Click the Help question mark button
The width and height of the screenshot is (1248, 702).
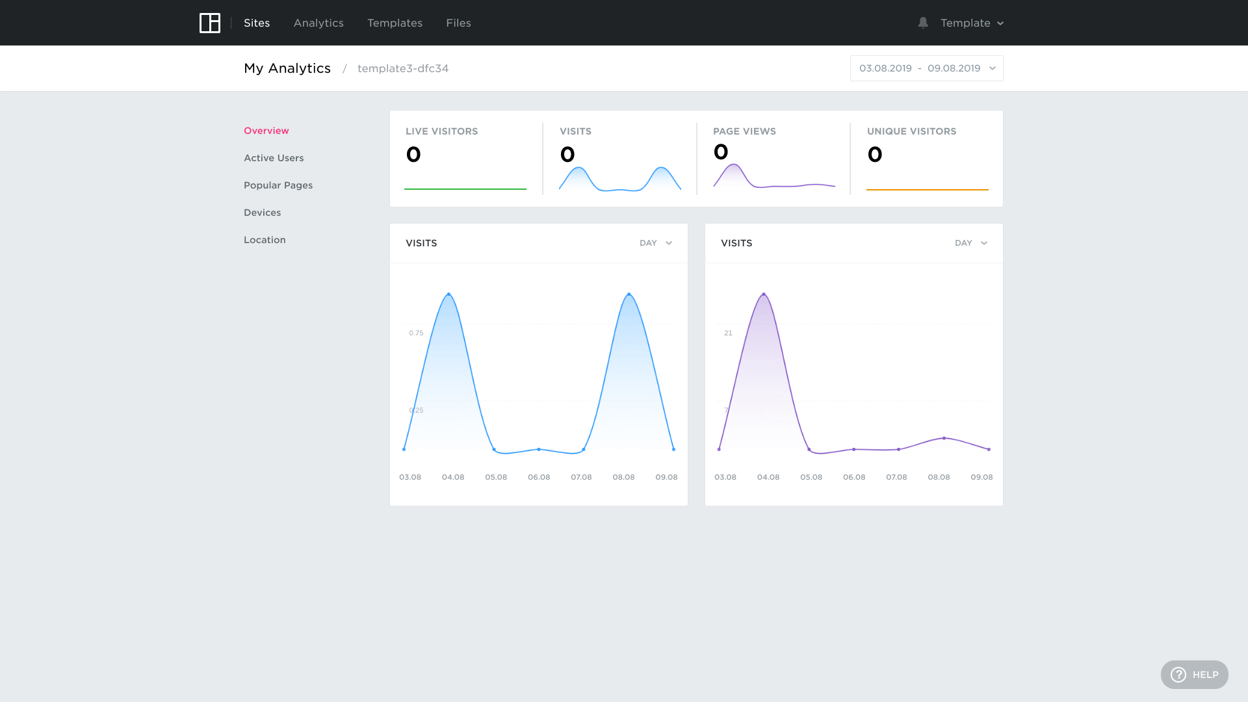[1194, 675]
